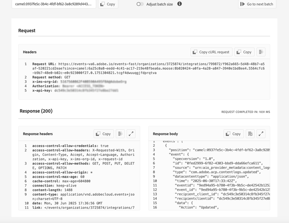Click the cursor position input field
Screen dimensions: 289x223
[53, 4]
